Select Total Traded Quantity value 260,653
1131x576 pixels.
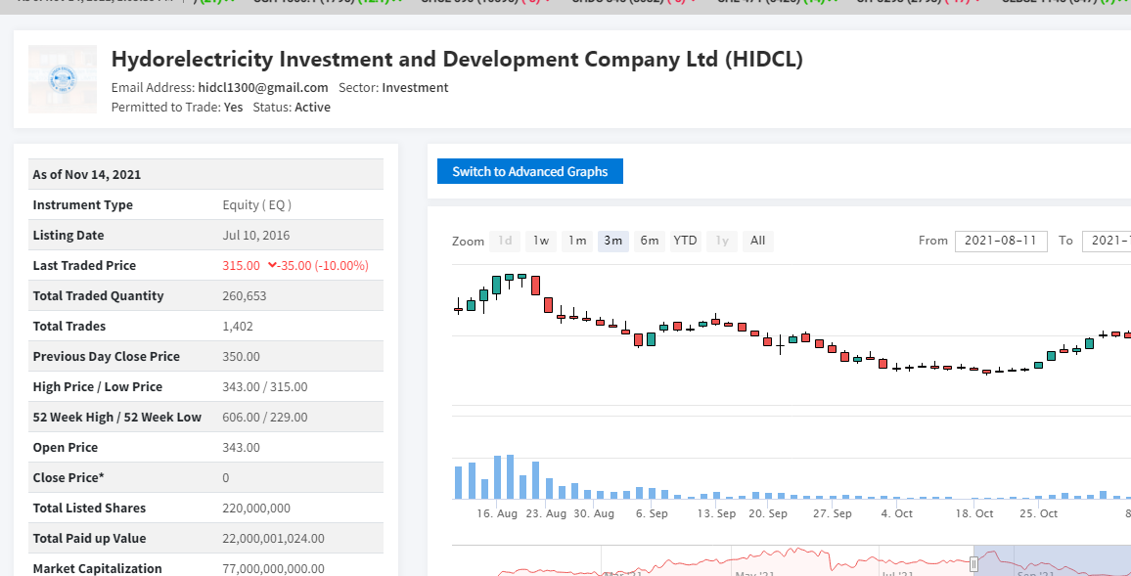(245, 295)
